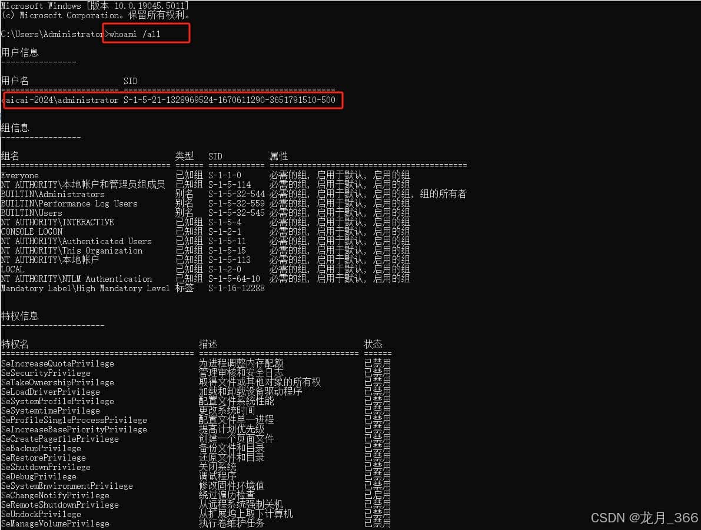Click the 特权信息 section heading
Viewport: 701px width, 530px height.
19,316
